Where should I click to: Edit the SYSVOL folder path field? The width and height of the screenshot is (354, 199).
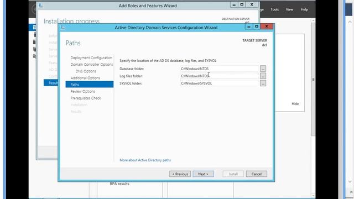(219, 83)
